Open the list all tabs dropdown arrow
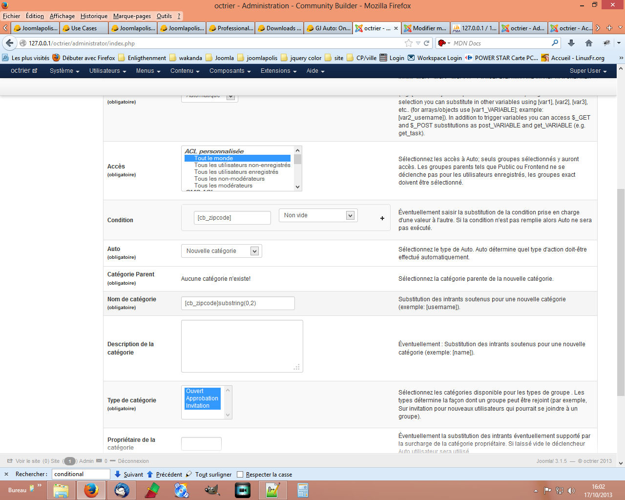Image resolution: width=625 pixels, height=500 pixels. coord(621,28)
